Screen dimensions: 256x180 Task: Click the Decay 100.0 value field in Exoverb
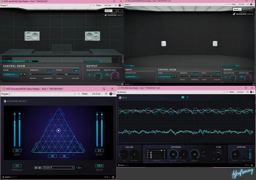[x=99, y=166]
